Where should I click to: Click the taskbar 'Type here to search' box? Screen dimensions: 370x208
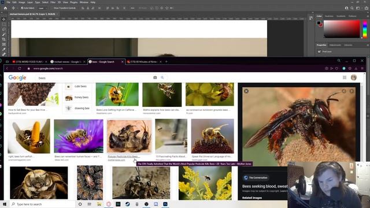42,204
